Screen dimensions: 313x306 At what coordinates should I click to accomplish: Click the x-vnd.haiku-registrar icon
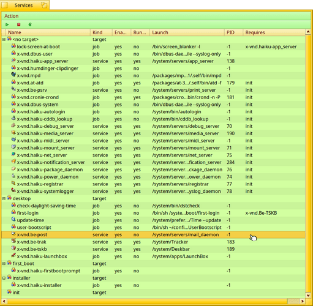point(13,184)
